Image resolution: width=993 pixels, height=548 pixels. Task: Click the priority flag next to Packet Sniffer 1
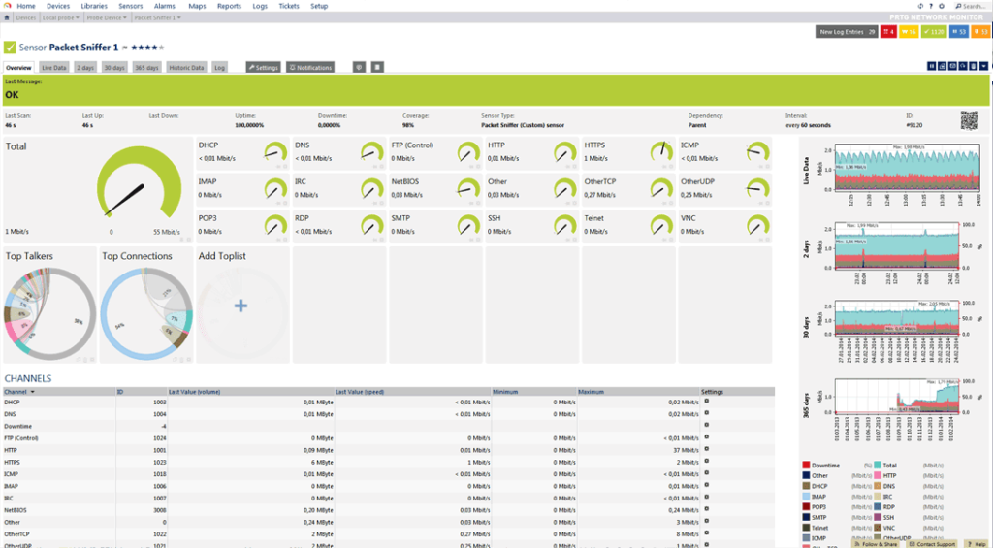point(125,48)
